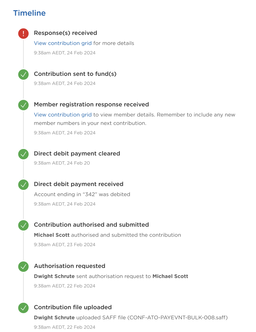Click green check icon beside Authorisation requested
Screen dimensions: 256x332
pyautogui.click(x=23, y=267)
